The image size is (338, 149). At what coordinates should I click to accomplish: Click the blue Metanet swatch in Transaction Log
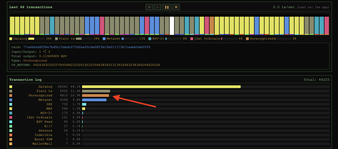[11, 100]
